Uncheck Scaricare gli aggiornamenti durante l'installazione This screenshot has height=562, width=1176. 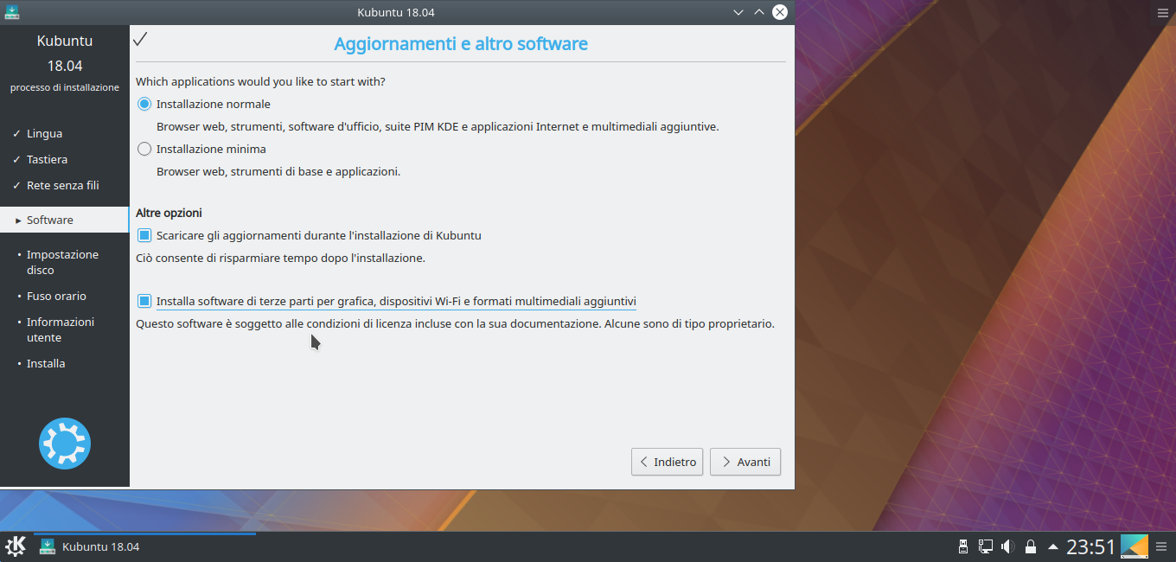144,235
